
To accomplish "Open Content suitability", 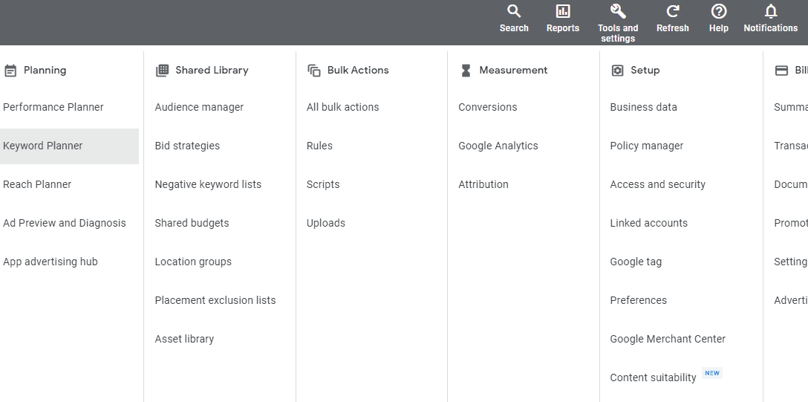I will pyautogui.click(x=653, y=377).
